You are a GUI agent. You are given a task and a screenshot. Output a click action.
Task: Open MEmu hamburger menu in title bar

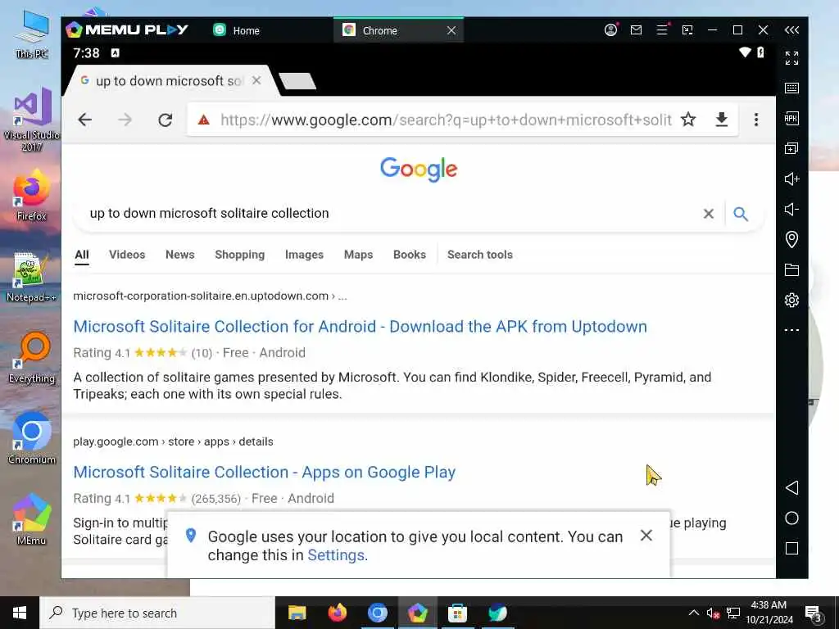(x=662, y=30)
